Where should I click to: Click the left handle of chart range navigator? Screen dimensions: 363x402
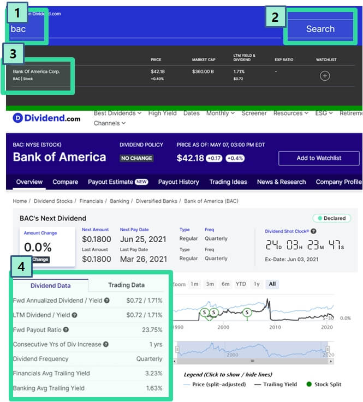click(177, 349)
